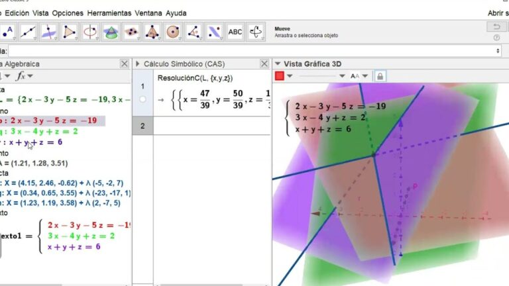Click the Cálculo Simbólico (CAS) panel title
509x286 pixels.
click(x=184, y=64)
